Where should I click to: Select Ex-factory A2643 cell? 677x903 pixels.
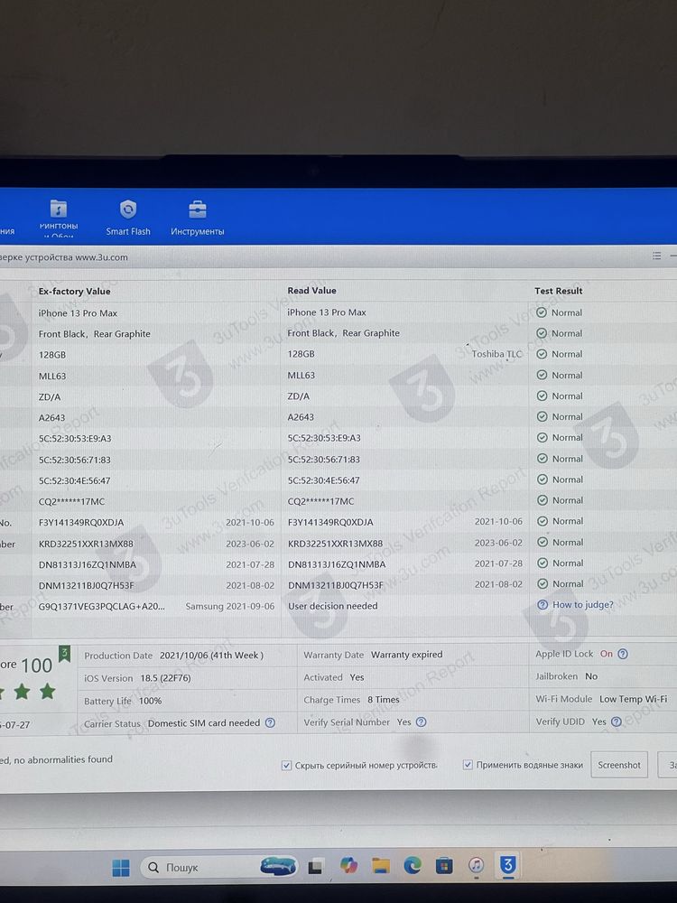pos(51,417)
